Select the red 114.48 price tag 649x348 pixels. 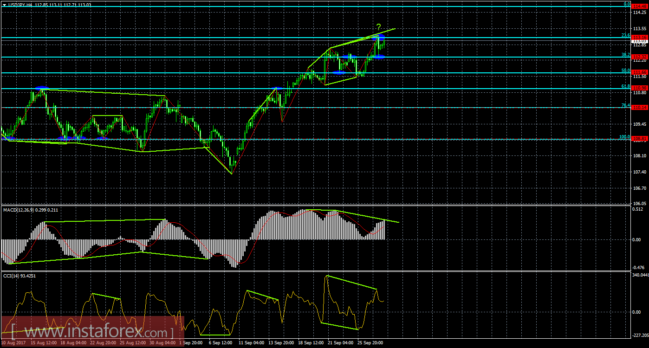(640, 6)
